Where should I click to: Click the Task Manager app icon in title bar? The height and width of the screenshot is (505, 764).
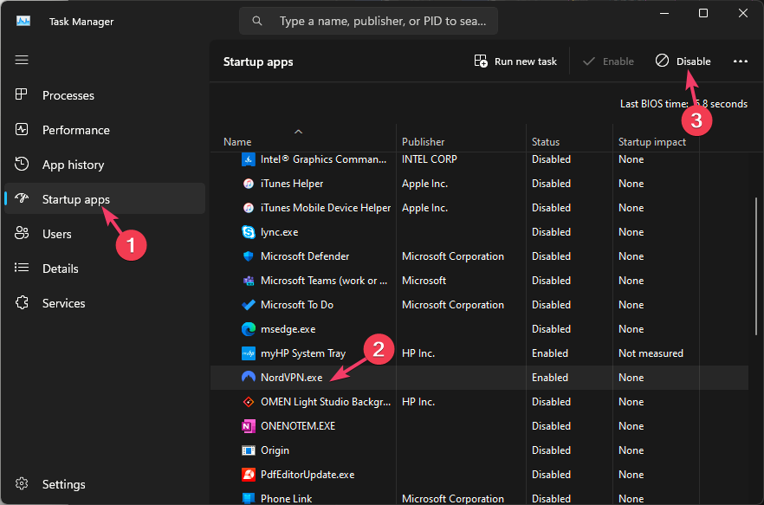(23, 21)
